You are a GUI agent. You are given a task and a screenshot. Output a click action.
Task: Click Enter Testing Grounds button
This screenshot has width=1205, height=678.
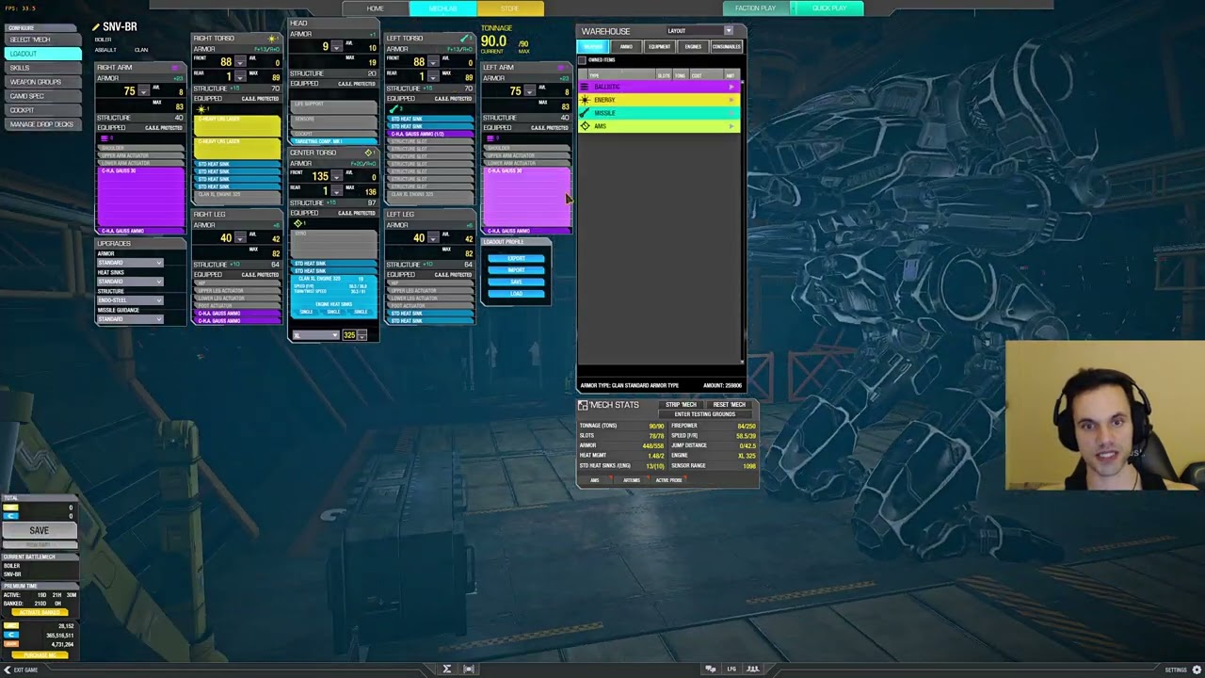[x=705, y=414]
